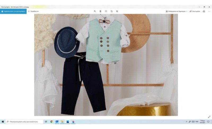Open the round colorful app on taskbar
Viewport: 212px width, 129px height.
73,122
